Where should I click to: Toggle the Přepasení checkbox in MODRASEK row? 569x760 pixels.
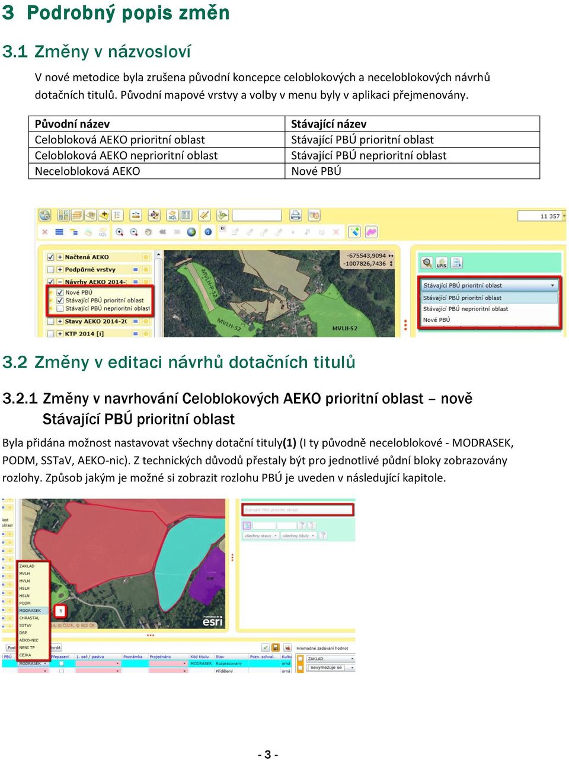click(61, 663)
